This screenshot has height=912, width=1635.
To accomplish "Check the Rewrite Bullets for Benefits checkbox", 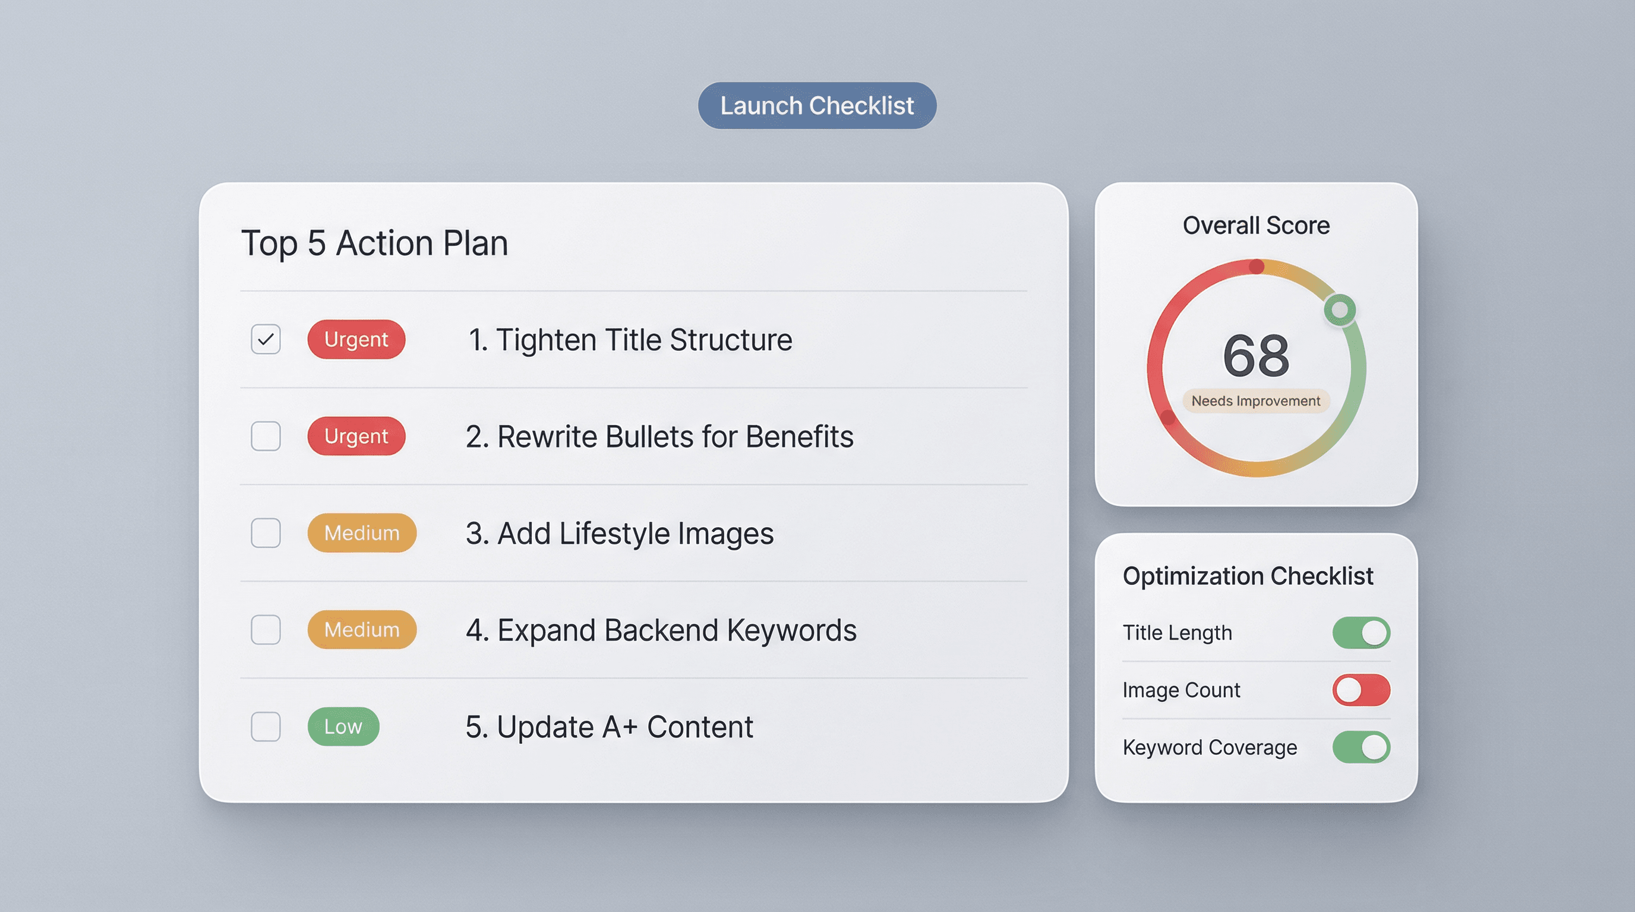I will coord(266,436).
